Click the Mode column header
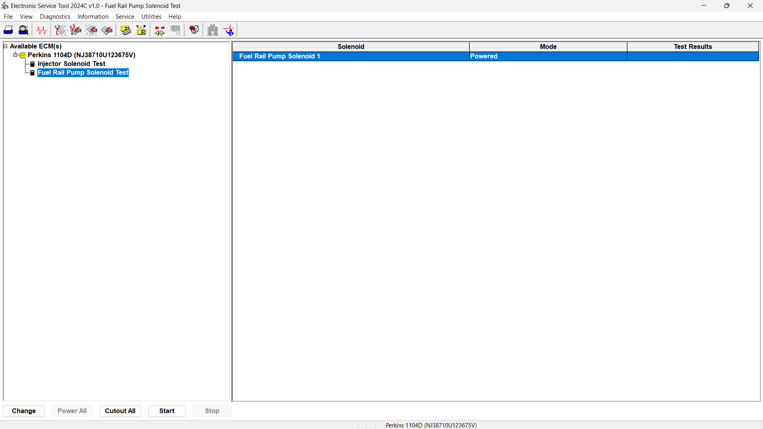The height and width of the screenshot is (429, 763). point(548,46)
